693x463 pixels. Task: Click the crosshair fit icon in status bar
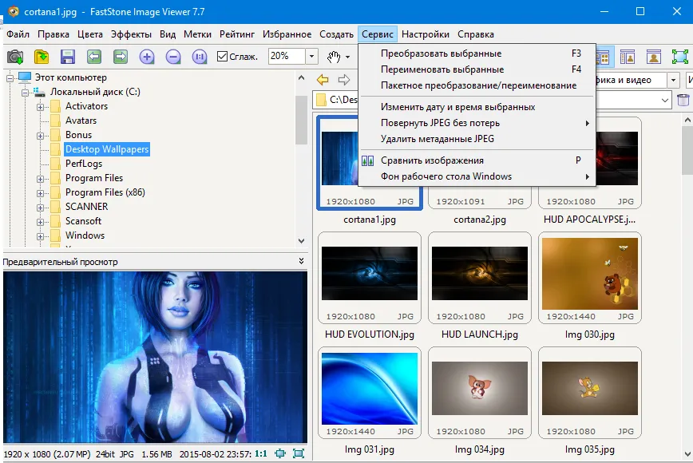pyautogui.click(x=280, y=453)
